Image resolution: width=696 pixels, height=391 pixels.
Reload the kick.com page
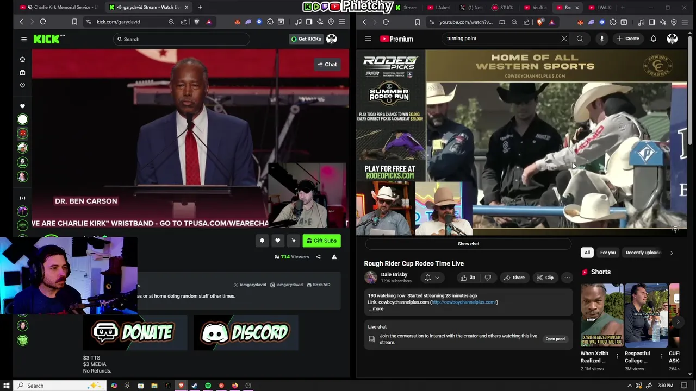[43, 22]
